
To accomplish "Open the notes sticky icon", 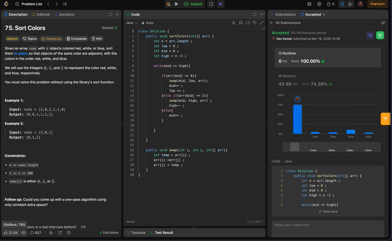I will 211,4.
